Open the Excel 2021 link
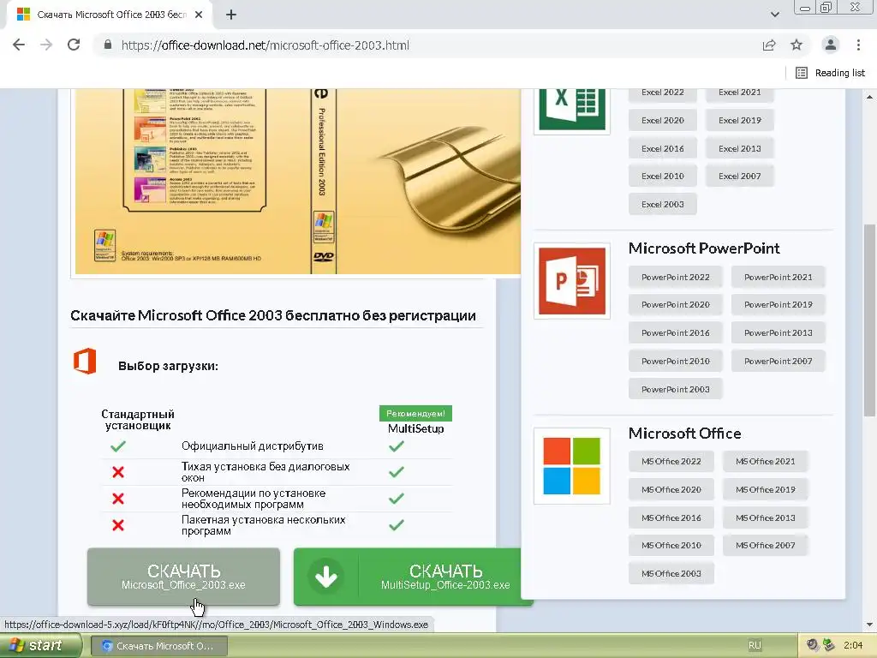The height and width of the screenshot is (658, 877). [739, 93]
